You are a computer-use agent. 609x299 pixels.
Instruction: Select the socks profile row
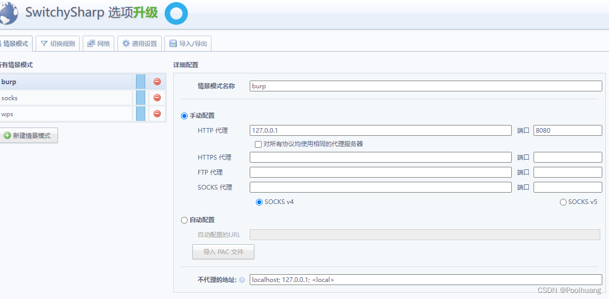pos(66,98)
